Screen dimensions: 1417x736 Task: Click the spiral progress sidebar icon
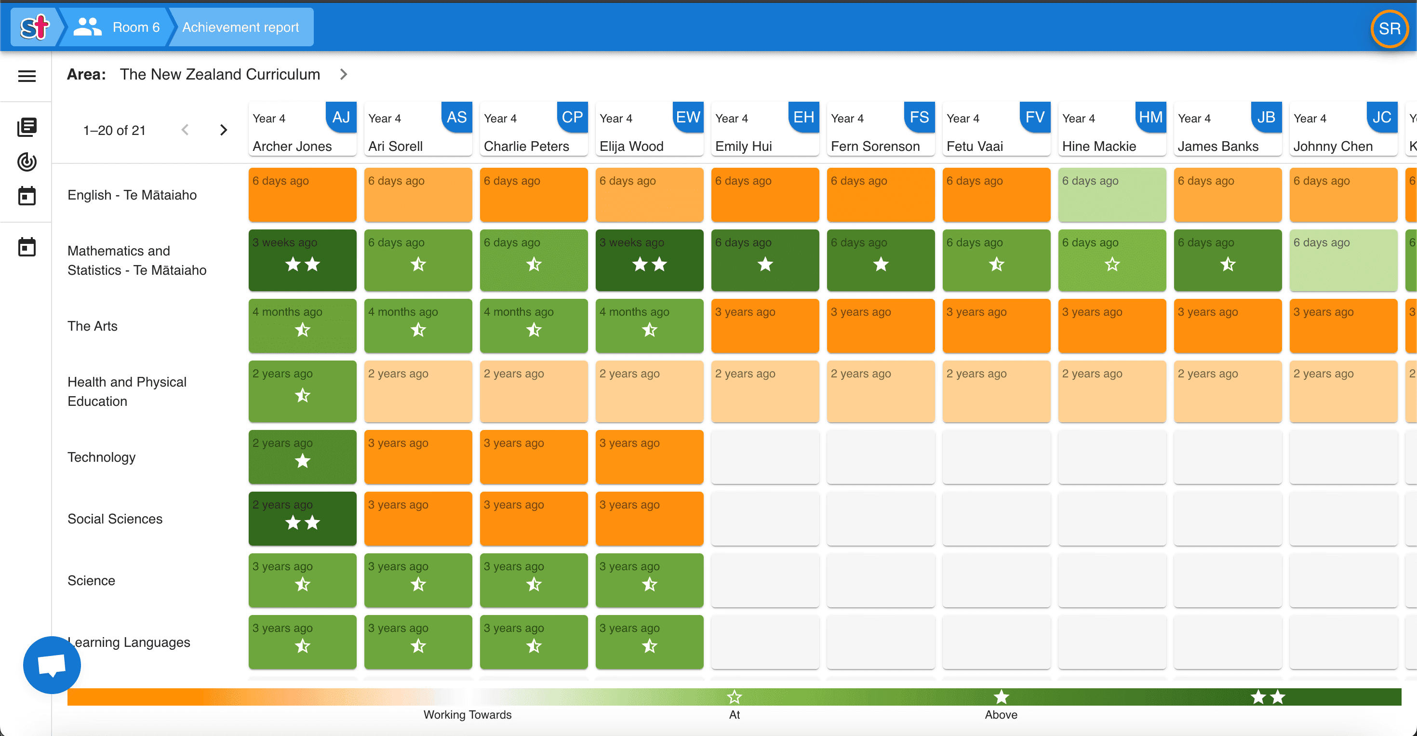27,162
